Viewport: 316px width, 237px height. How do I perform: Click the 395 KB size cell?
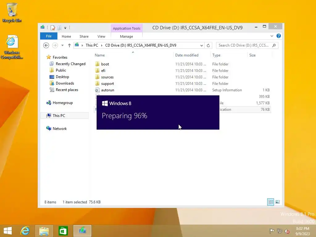click(264, 97)
